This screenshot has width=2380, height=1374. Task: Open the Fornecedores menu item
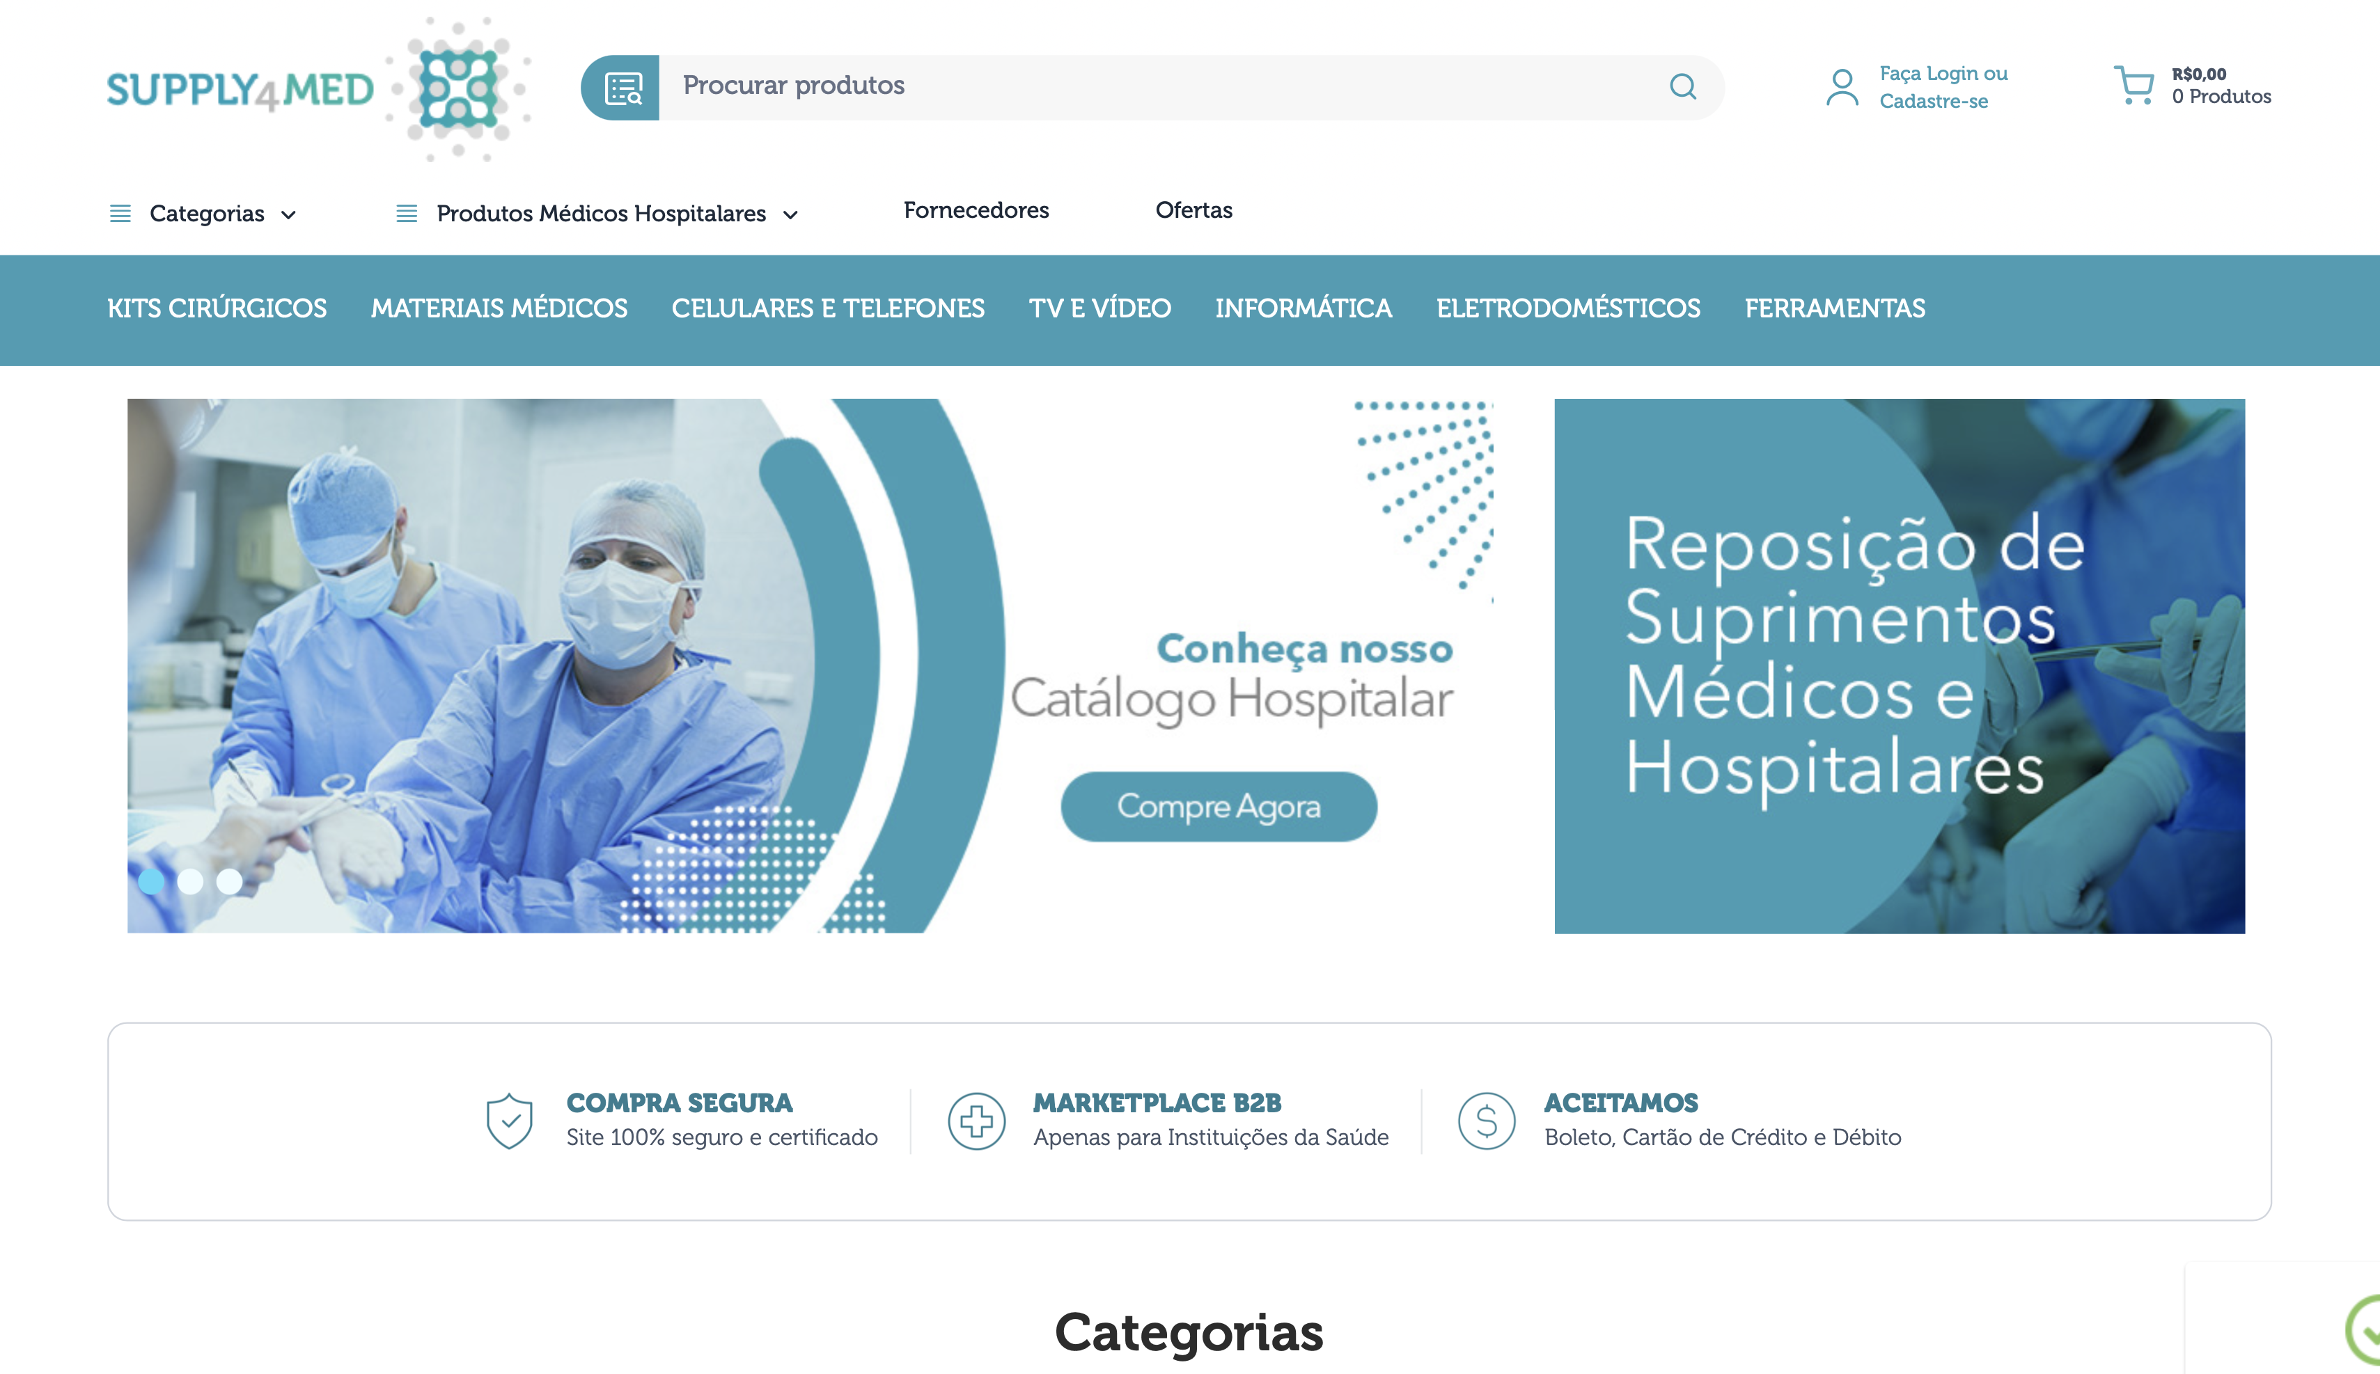pos(976,210)
